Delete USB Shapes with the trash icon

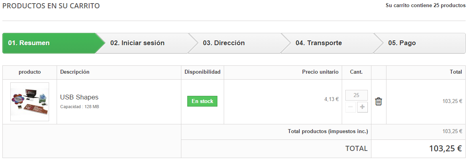[x=379, y=101]
